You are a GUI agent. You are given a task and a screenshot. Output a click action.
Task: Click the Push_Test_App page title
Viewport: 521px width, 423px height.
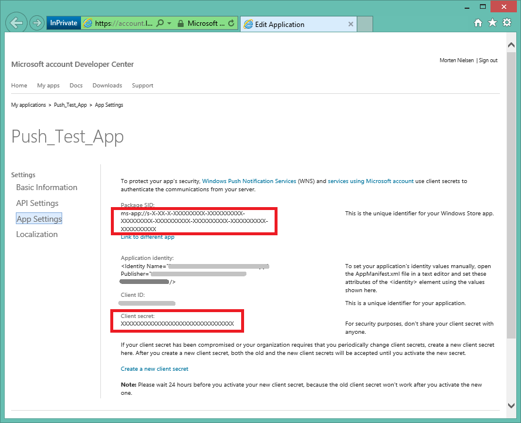67,137
